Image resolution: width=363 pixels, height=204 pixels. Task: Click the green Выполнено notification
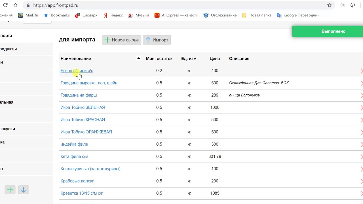(328, 31)
